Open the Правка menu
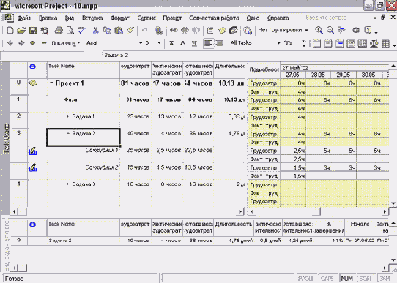Screen dimensions: 397x283 (48, 18)
